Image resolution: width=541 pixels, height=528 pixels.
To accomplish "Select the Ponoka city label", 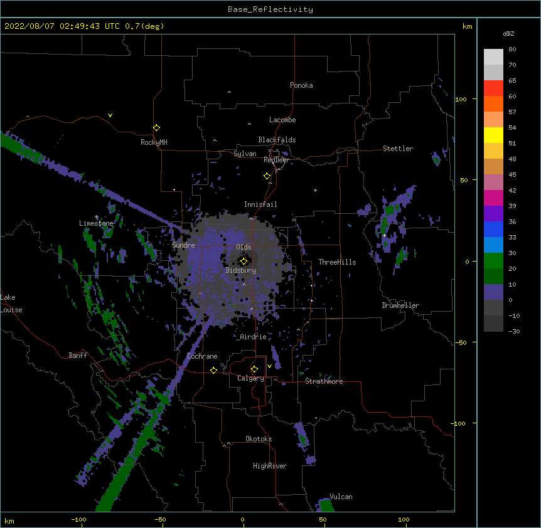I will [x=301, y=85].
